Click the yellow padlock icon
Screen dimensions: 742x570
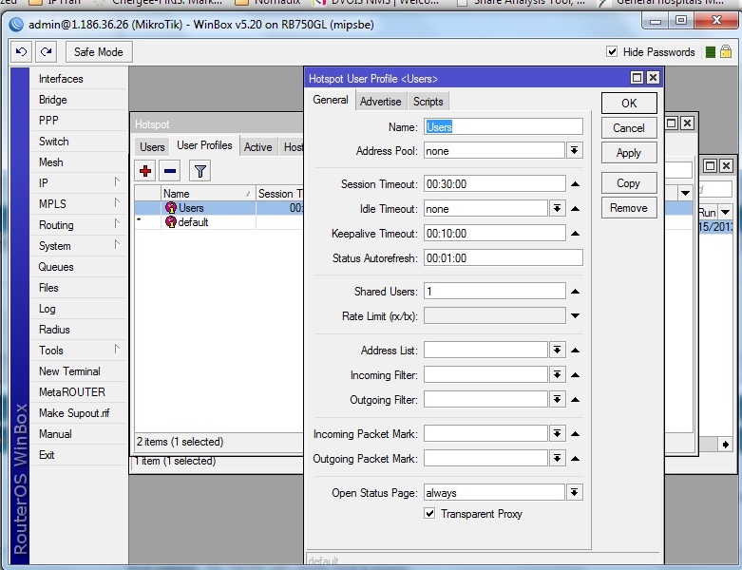pyautogui.click(x=726, y=51)
